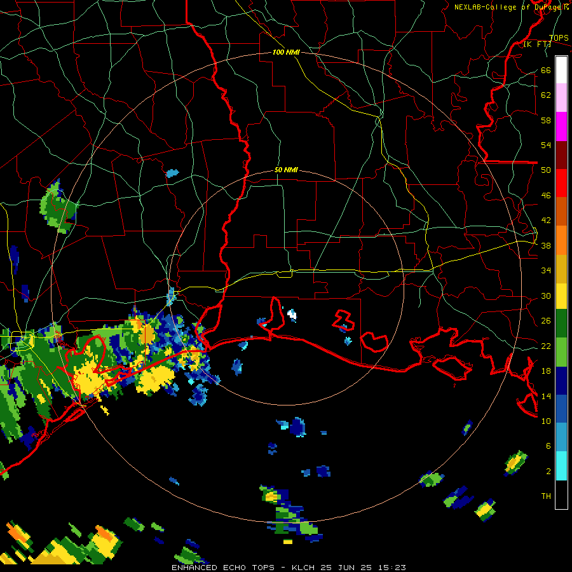
Task: Click legend value 22
Action: tap(546, 346)
